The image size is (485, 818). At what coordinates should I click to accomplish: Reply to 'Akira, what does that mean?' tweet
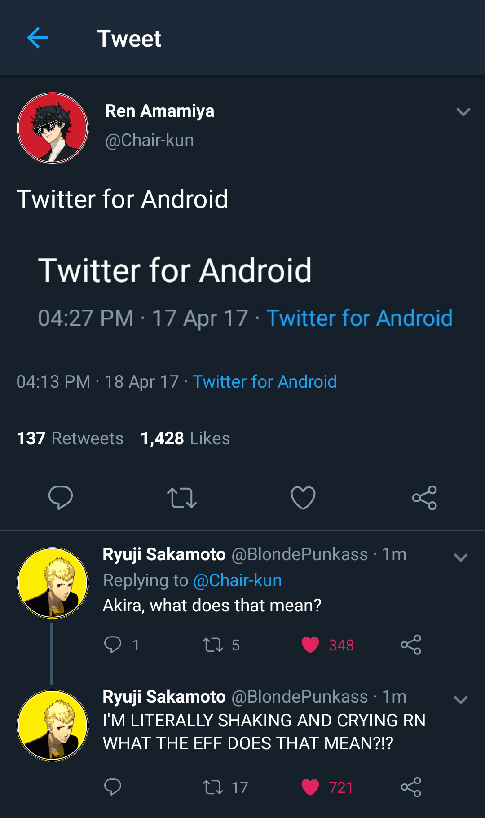113,645
